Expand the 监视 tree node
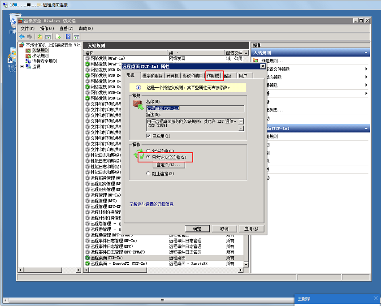Screen dimensions: 381x306 pos(22,67)
